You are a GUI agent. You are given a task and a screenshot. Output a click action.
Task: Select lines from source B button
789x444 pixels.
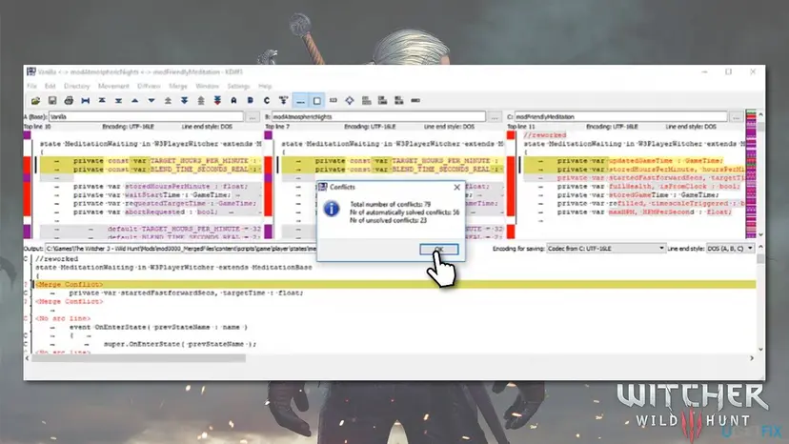click(x=250, y=101)
